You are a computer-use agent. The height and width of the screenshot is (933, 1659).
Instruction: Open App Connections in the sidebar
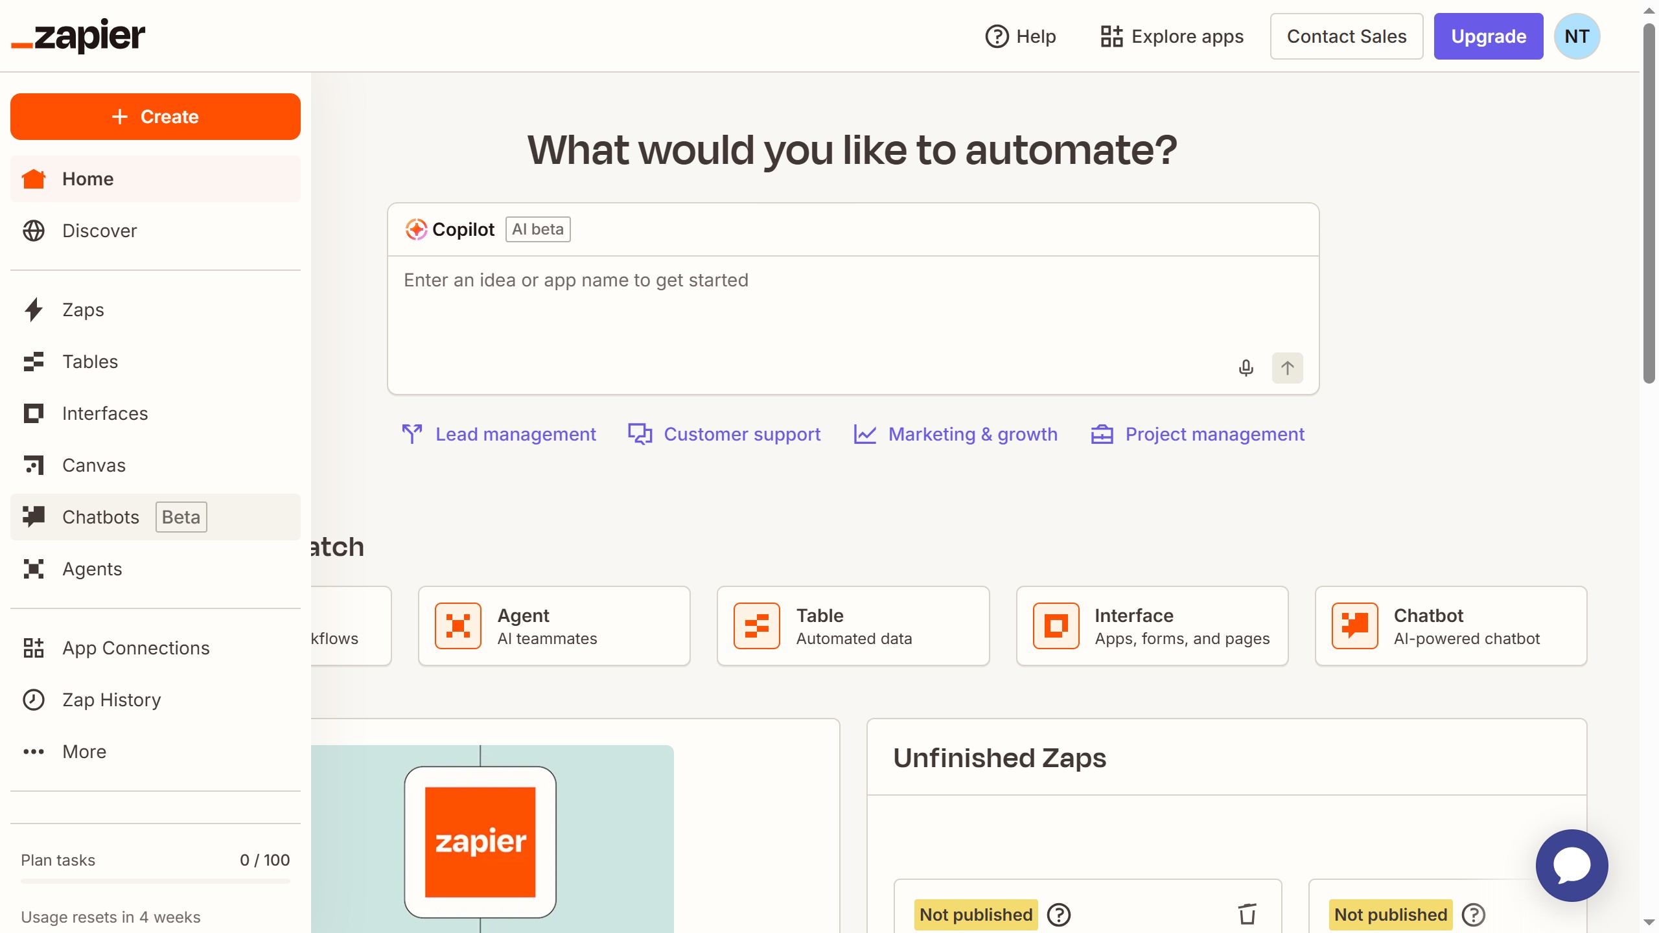point(156,648)
